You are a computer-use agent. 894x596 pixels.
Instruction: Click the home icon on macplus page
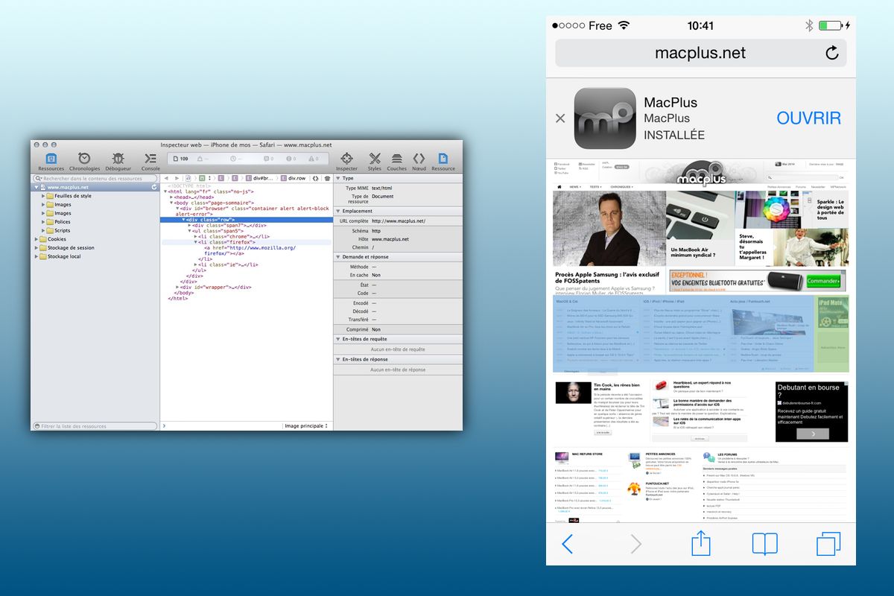(560, 186)
